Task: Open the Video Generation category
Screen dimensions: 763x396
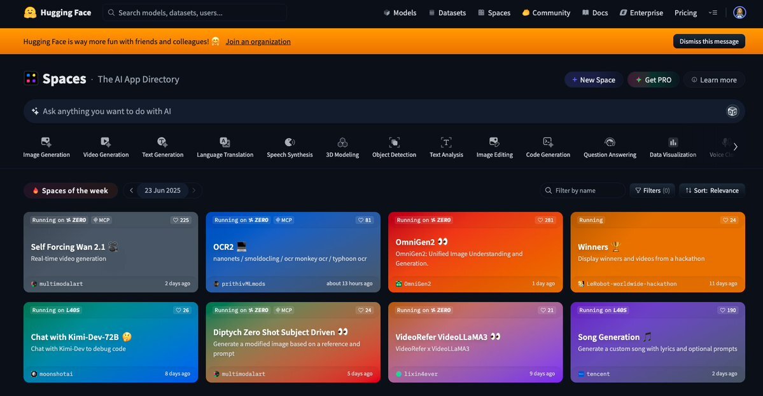Action: (106, 147)
